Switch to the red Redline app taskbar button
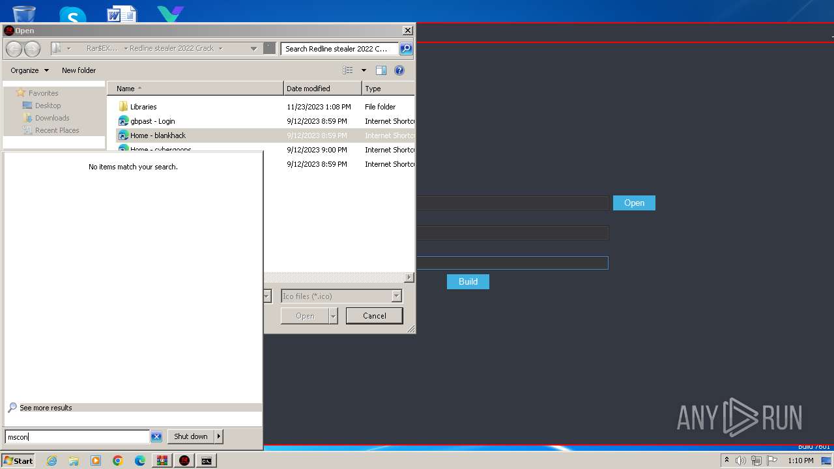 pos(184,461)
